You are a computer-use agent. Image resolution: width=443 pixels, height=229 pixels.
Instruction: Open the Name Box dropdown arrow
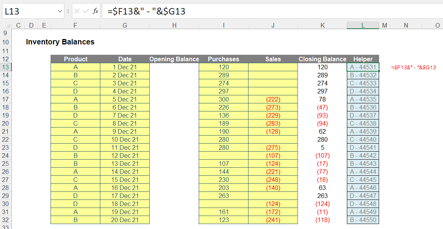point(60,11)
